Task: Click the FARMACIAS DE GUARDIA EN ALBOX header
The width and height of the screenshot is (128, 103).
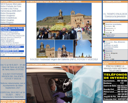Action: [x=13, y=101]
